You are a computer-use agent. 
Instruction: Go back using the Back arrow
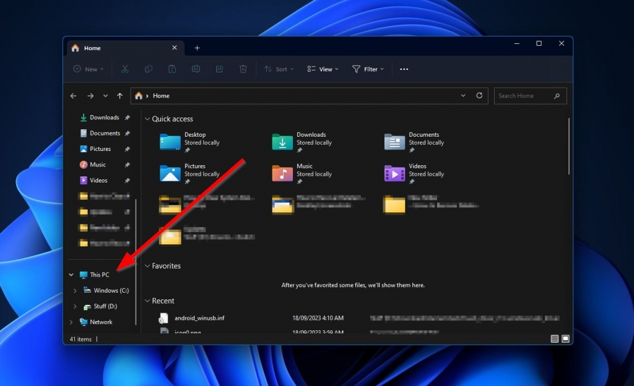pyautogui.click(x=73, y=96)
